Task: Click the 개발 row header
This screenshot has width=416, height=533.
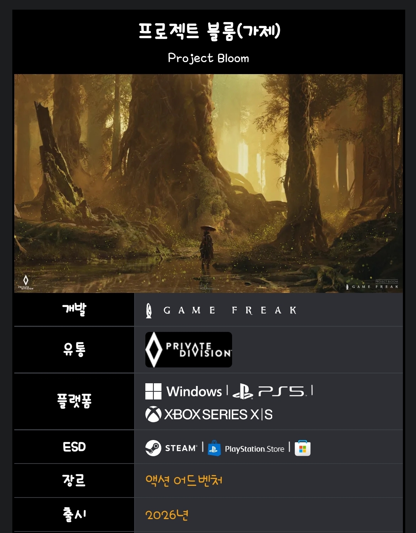Action: [74, 310]
